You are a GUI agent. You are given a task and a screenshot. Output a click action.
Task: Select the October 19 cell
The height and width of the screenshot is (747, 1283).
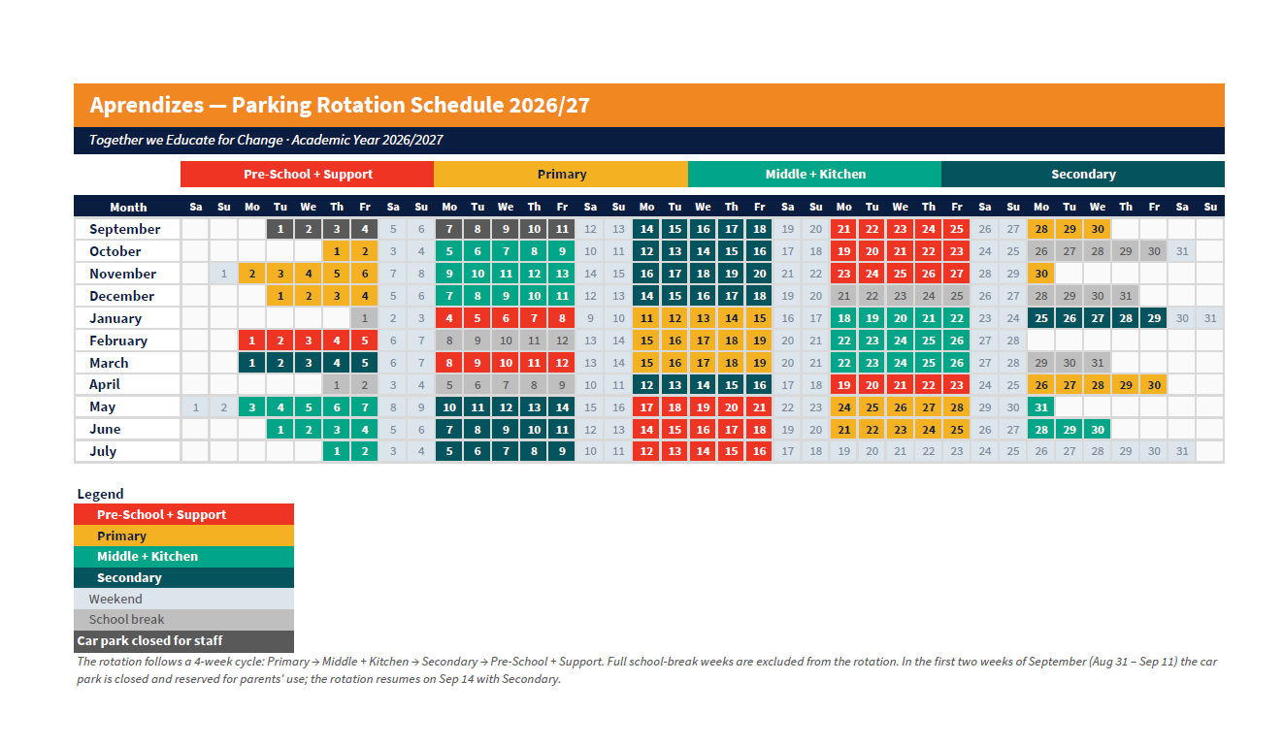click(843, 251)
